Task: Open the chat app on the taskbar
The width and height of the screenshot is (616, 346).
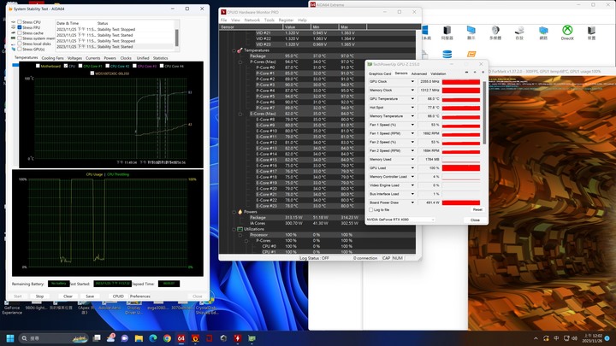Action: [x=125, y=338]
